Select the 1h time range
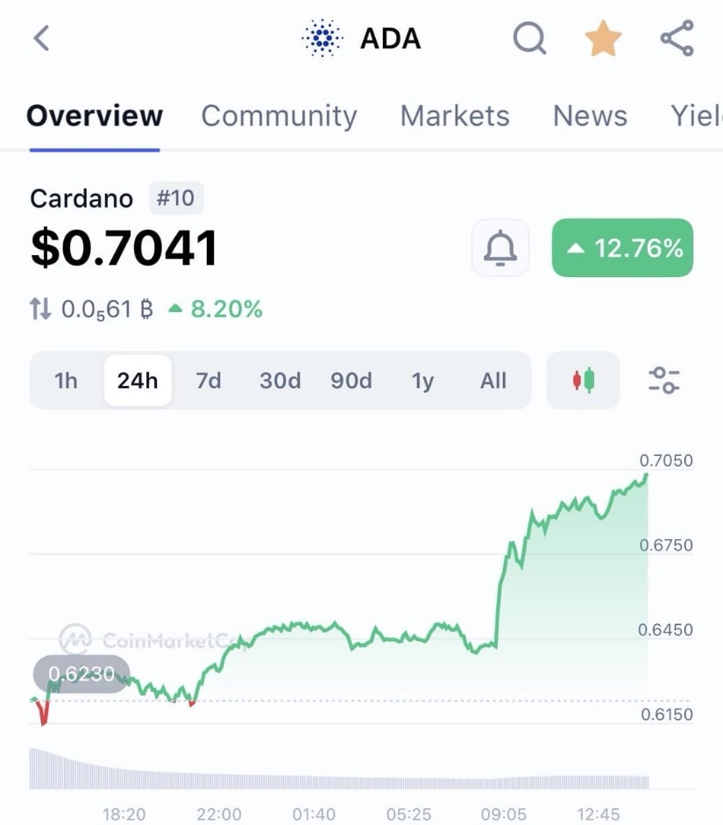This screenshot has width=723, height=825. 66,380
